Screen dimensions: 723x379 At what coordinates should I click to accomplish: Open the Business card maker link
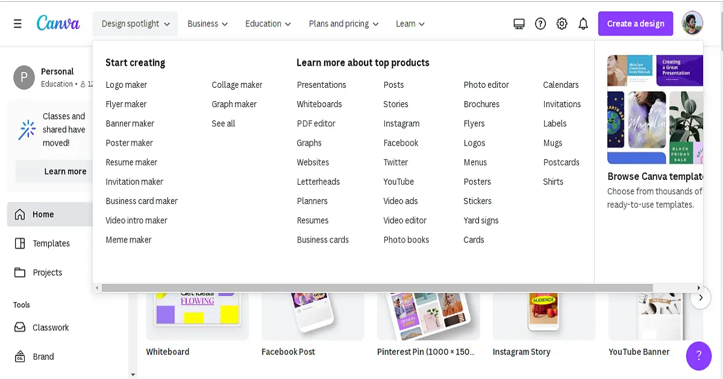[142, 201]
